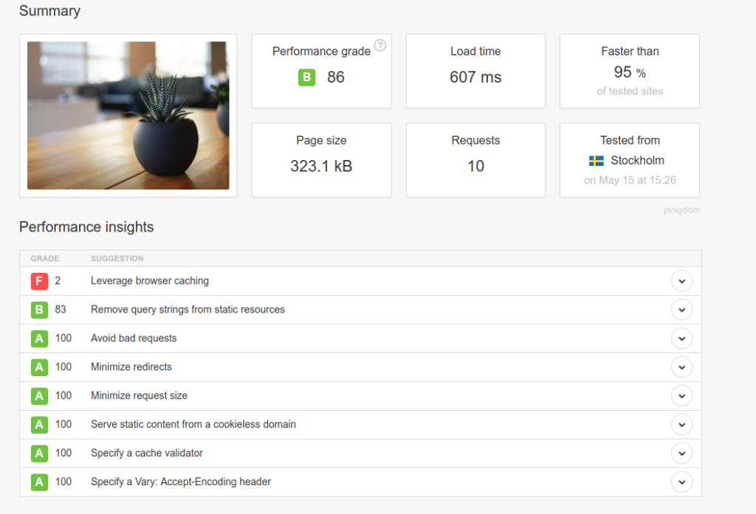Expand the Specify a Vary Accept-Encoding header row

coord(681,482)
